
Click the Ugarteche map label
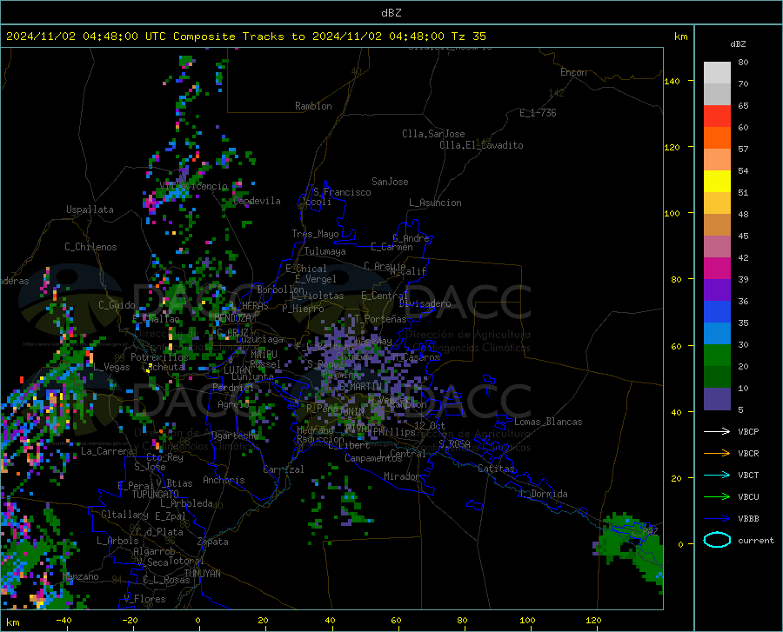(x=235, y=435)
